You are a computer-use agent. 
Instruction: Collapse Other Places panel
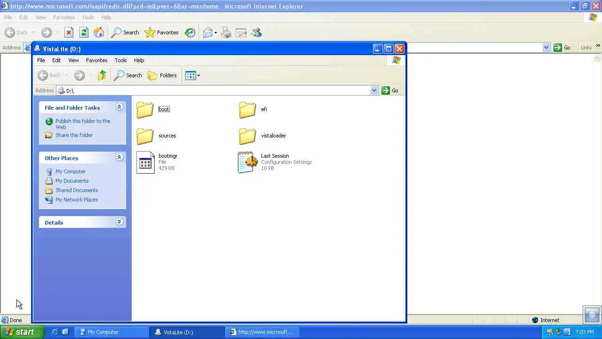pyautogui.click(x=119, y=157)
